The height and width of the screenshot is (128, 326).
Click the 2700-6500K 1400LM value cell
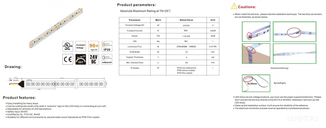click(x=186, y=47)
